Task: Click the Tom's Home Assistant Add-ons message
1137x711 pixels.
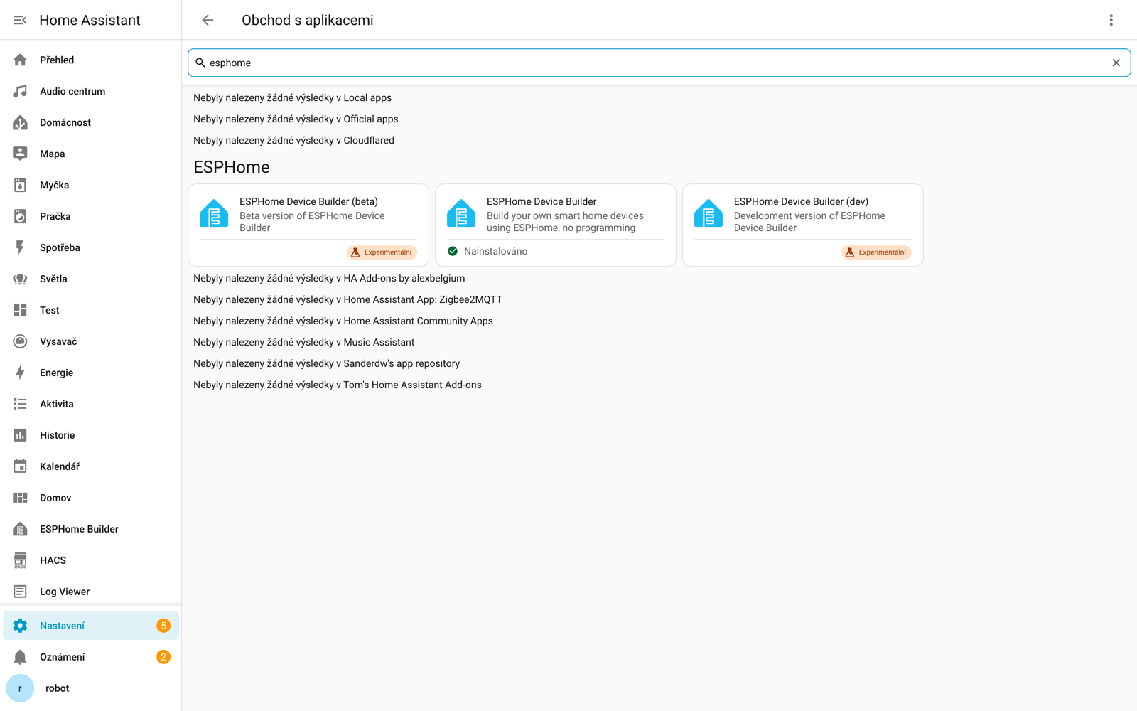Action: click(338, 385)
